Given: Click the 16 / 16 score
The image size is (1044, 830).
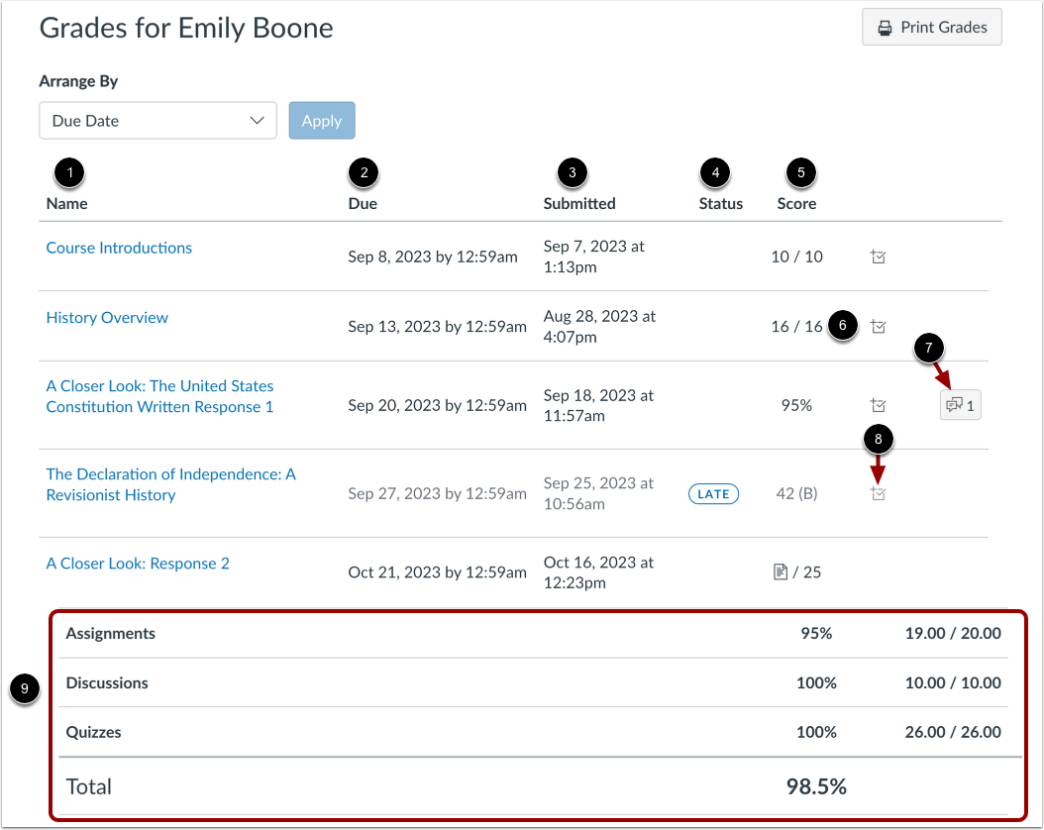Looking at the screenshot, I should tap(797, 326).
